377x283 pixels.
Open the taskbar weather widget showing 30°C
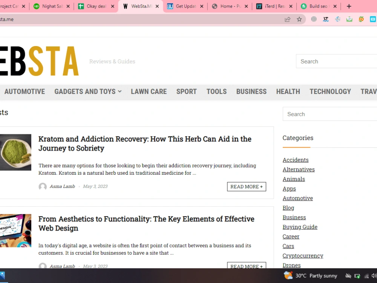coord(310,275)
